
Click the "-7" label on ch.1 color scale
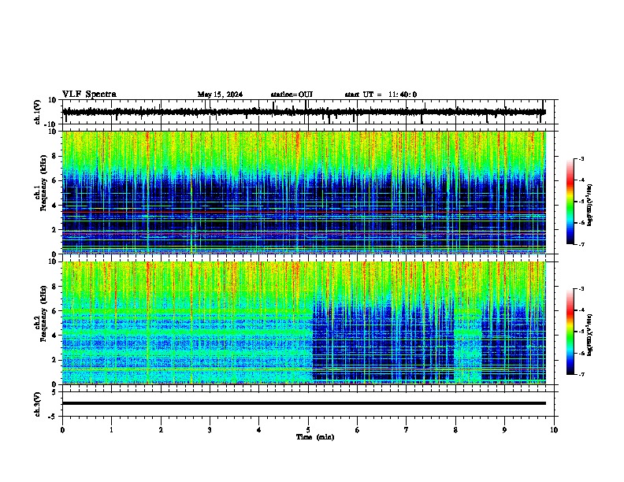(x=581, y=244)
